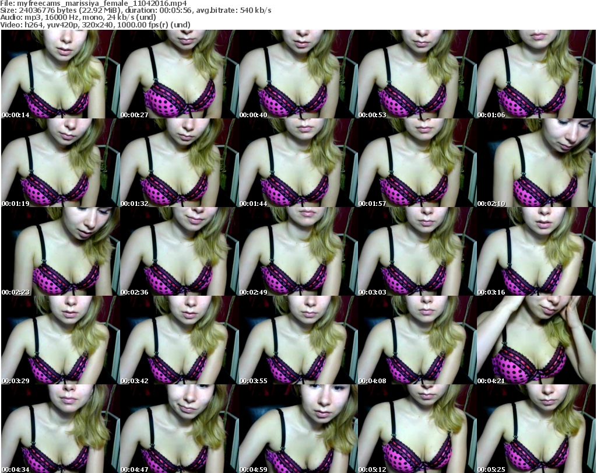Screen dimensions: 597x473
Task: Choose the 00:03:42 thumbnail
Action: click(x=180, y=340)
